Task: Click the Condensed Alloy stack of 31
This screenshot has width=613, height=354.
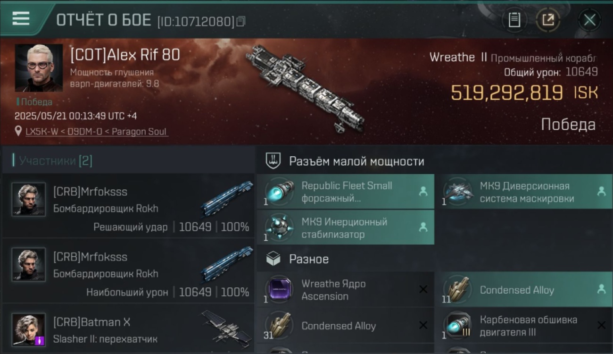Action: coord(346,325)
